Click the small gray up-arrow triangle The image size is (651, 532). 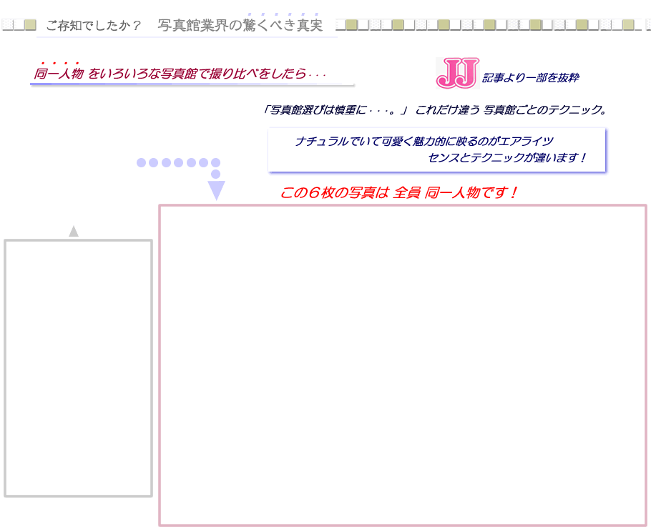(74, 231)
